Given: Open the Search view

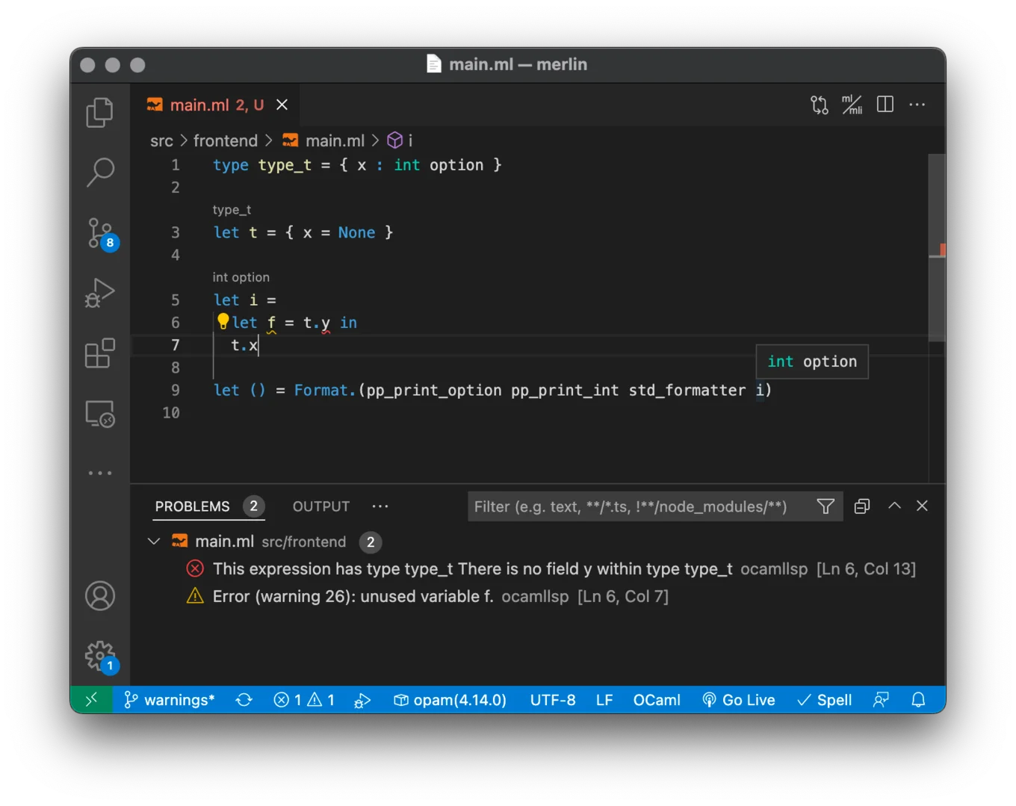Looking at the screenshot, I should [x=100, y=172].
